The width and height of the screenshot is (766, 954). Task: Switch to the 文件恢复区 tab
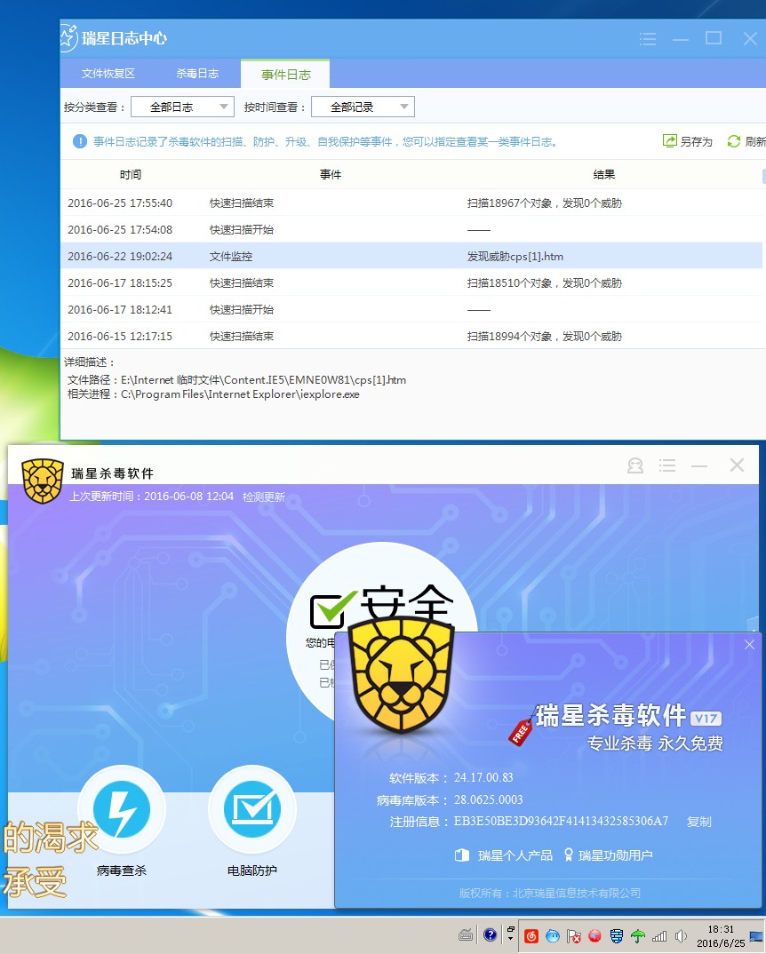(x=108, y=74)
